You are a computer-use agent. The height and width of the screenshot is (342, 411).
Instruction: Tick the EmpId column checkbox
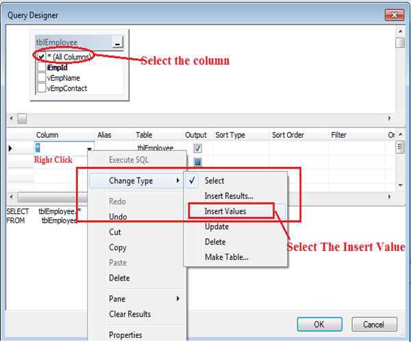(x=42, y=68)
